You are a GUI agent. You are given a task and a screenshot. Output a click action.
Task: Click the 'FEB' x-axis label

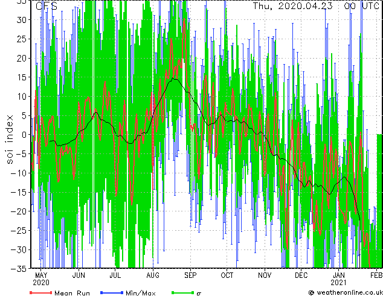(376, 275)
